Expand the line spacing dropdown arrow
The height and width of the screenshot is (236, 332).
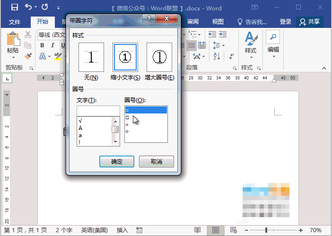point(223,45)
